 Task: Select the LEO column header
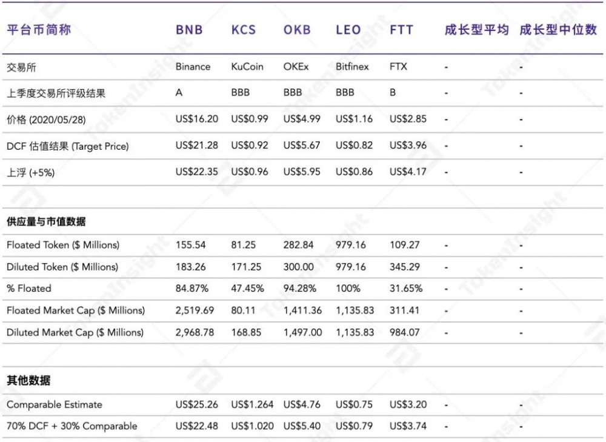[348, 29]
